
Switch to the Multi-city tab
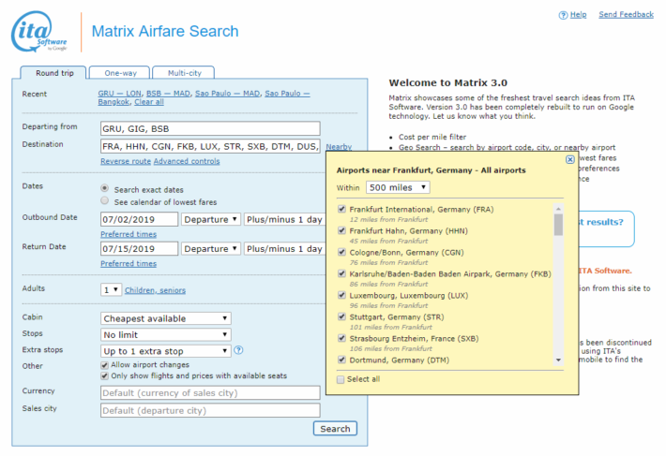pyautogui.click(x=184, y=73)
